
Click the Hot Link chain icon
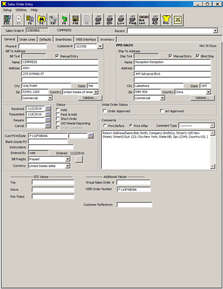coord(144,20)
